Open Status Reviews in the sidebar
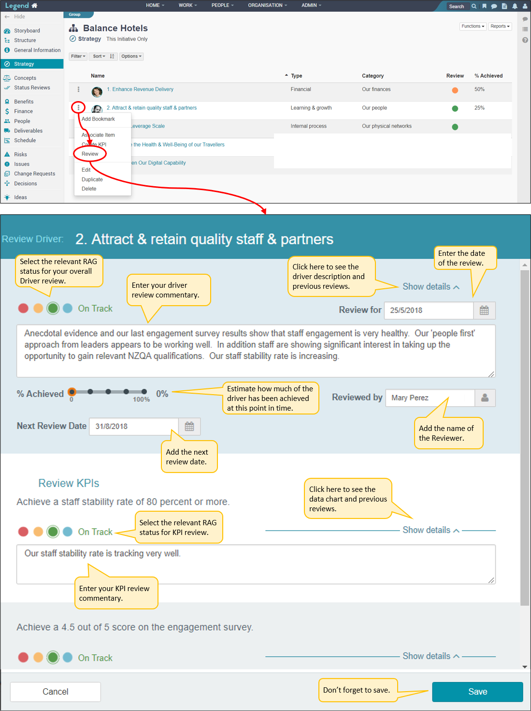This screenshot has height=711, width=531. click(32, 88)
